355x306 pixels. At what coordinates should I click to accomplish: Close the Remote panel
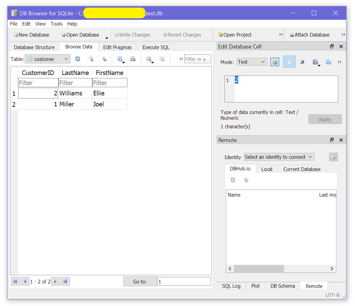pyautogui.click(x=341, y=140)
